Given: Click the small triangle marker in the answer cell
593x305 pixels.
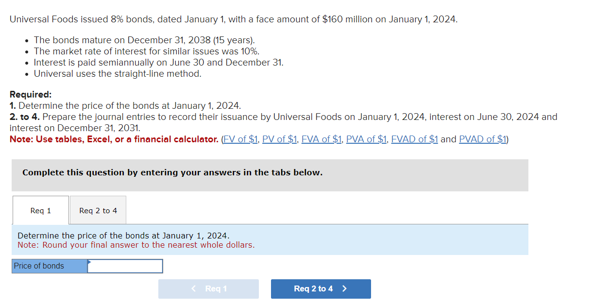Looking at the screenshot, I should [89, 263].
